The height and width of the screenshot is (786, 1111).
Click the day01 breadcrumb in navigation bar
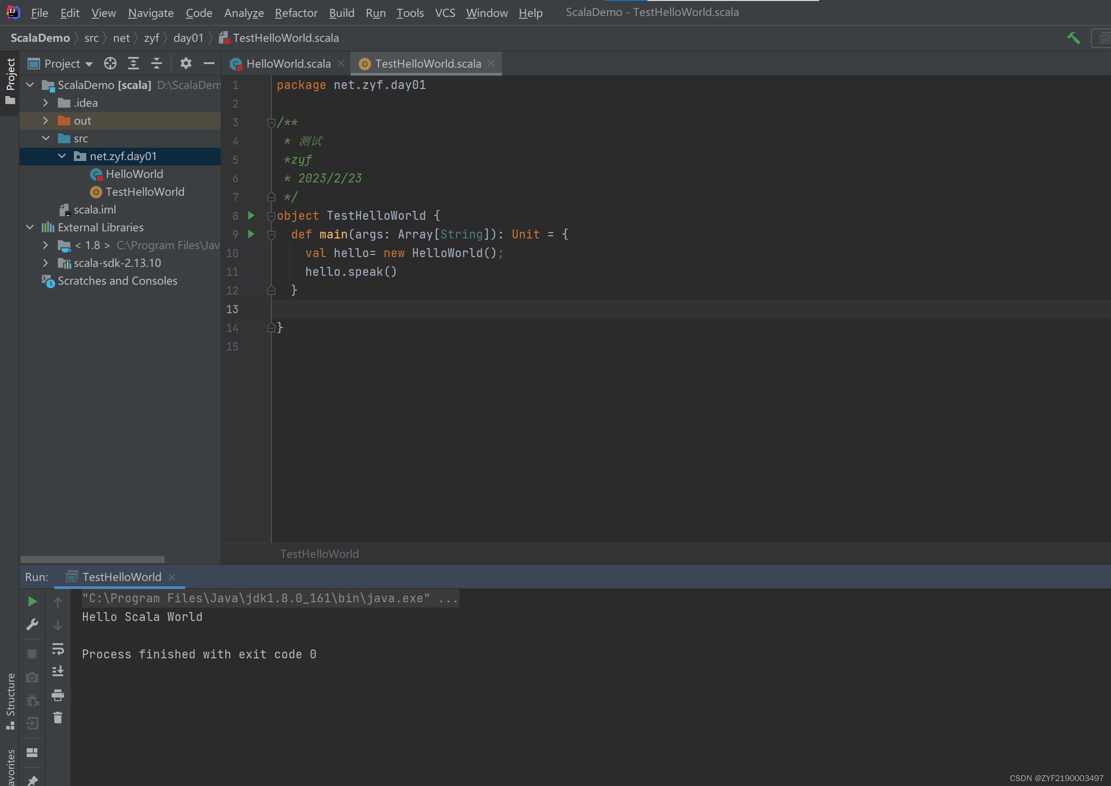[188, 38]
